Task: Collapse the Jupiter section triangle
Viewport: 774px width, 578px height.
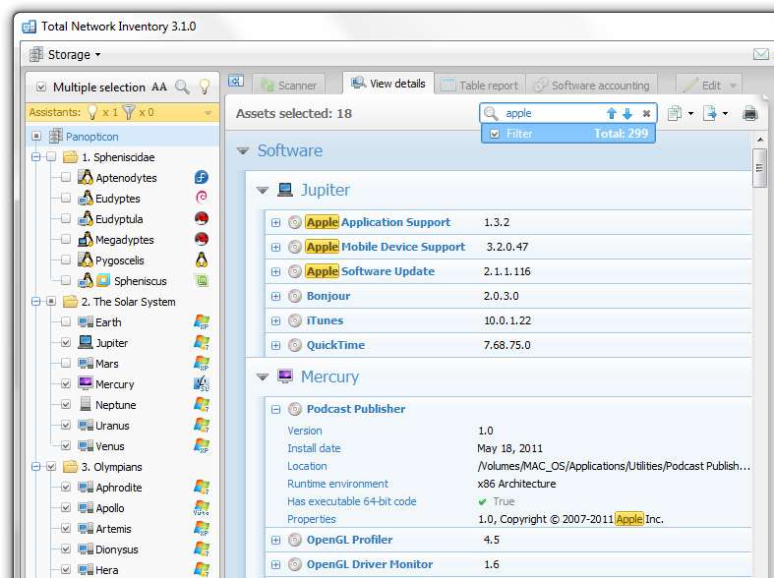Action: click(x=263, y=191)
